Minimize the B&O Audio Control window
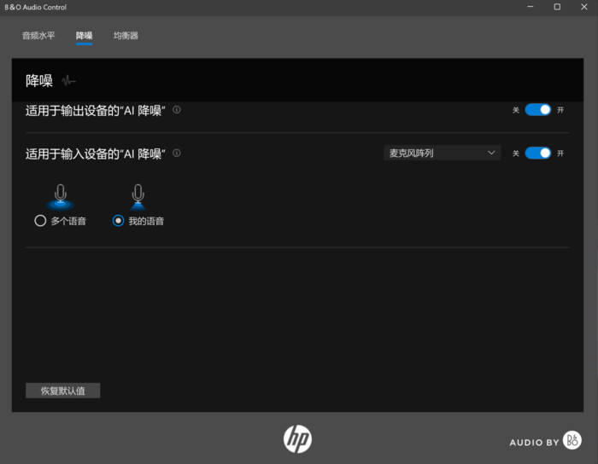Screen dimensions: 598x464 coord(528,7)
